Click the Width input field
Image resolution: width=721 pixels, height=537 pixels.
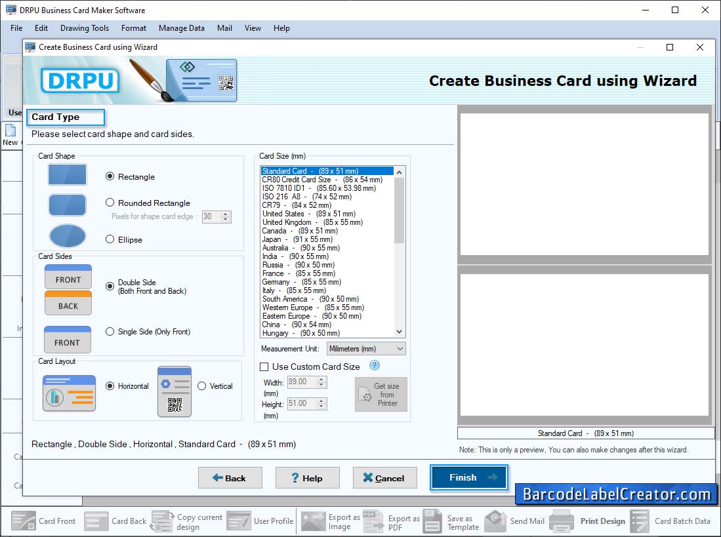(302, 382)
